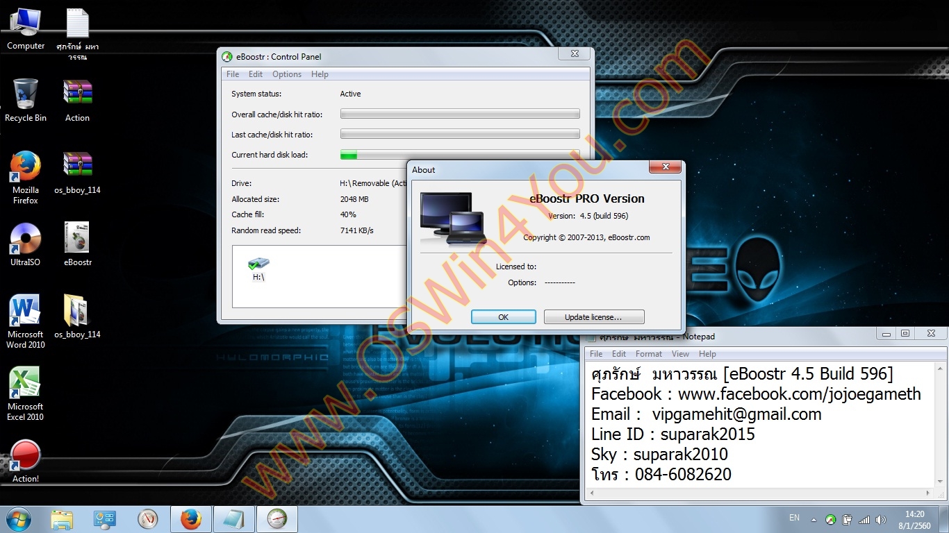
Task: Click the white gauge icon pinned on taskbar
Action: click(x=148, y=519)
